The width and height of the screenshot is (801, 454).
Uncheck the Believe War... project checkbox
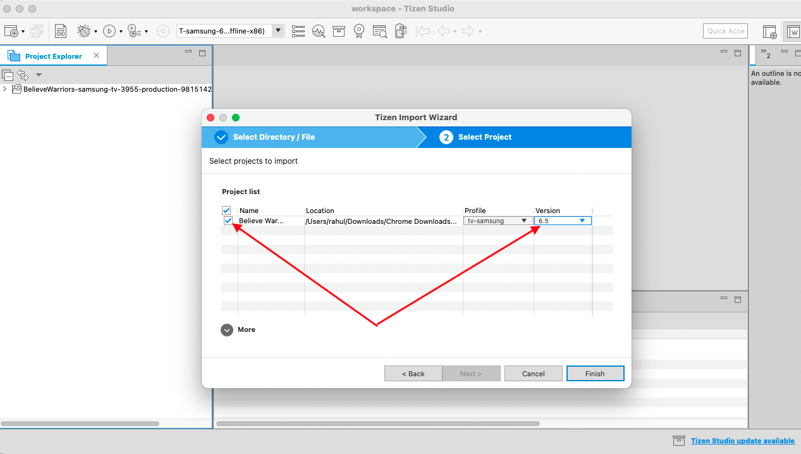pos(228,221)
